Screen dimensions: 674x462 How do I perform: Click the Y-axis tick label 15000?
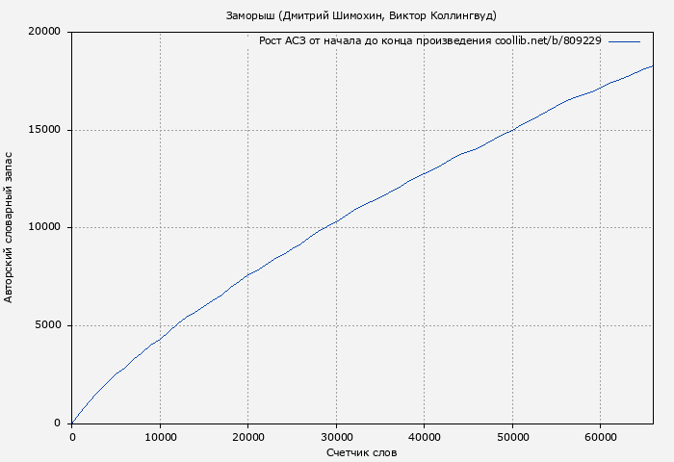click(x=44, y=130)
